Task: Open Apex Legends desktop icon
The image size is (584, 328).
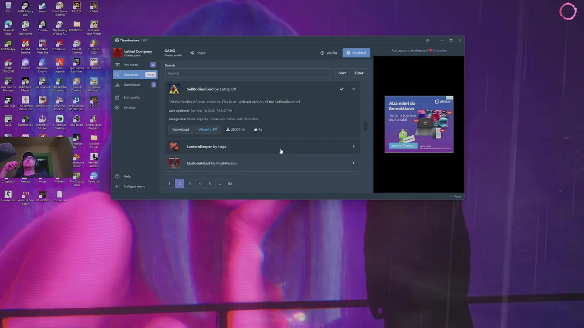Action: (x=59, y=66)
